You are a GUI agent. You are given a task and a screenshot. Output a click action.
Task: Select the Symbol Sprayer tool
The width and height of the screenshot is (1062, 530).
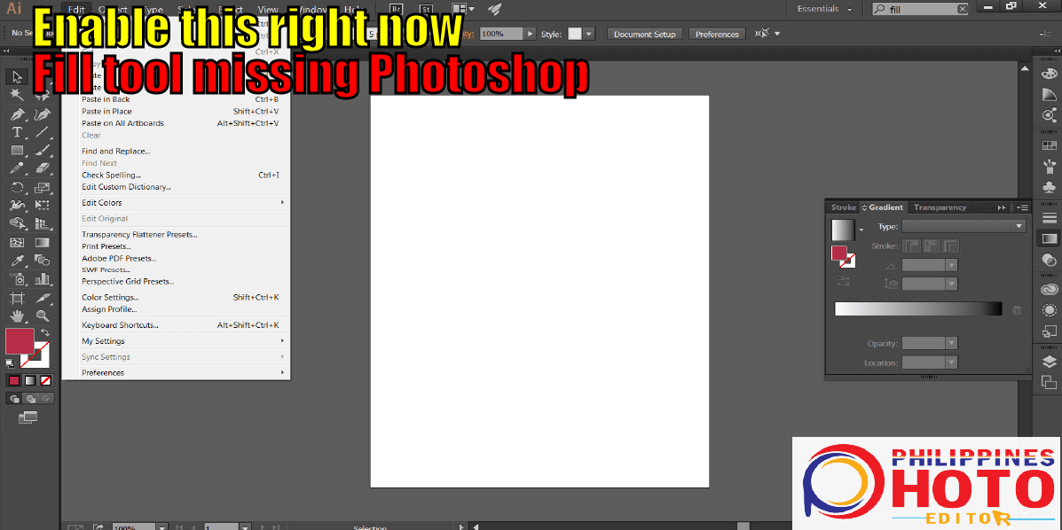(18, 278)
